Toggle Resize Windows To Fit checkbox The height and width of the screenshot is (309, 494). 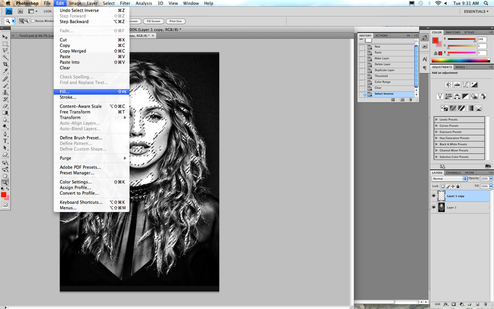(33, 21)
